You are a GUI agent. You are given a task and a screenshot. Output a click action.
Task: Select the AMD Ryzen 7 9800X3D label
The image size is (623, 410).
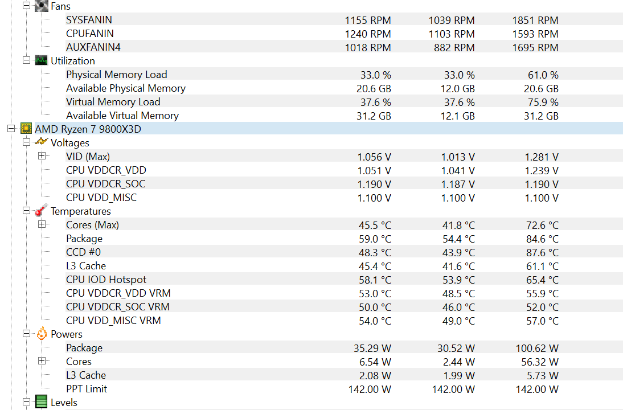pyautogui.click(x=88, y=129)
